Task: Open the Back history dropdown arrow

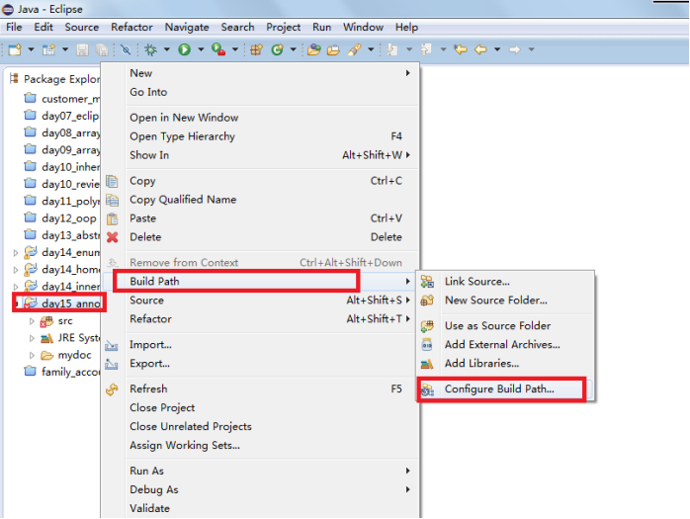Action: 497,49
